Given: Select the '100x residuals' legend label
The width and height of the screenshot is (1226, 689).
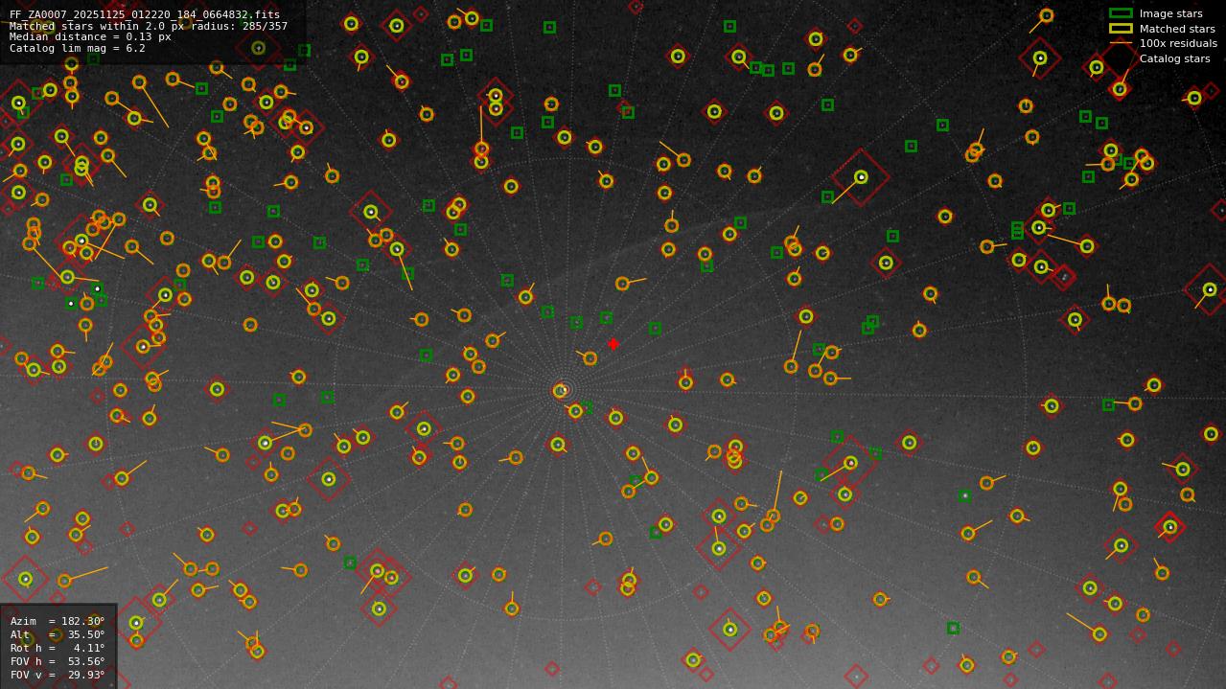Looking at the screenshot, I should 1178,43.
